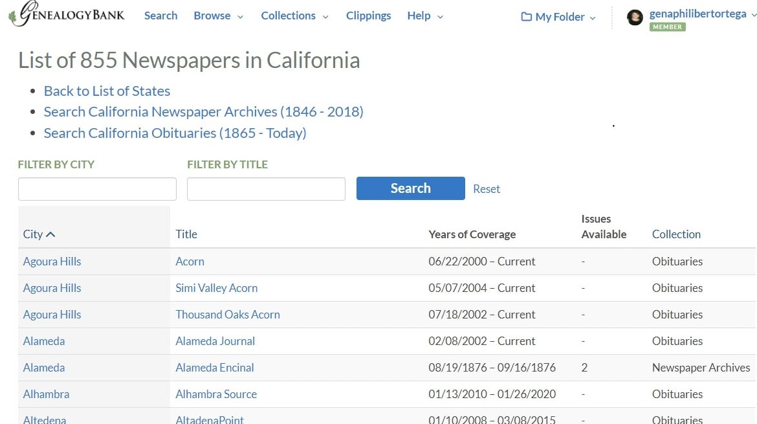Expand the Collections menu
This screenshot has height=424, width=757.
tap(294, 16)
